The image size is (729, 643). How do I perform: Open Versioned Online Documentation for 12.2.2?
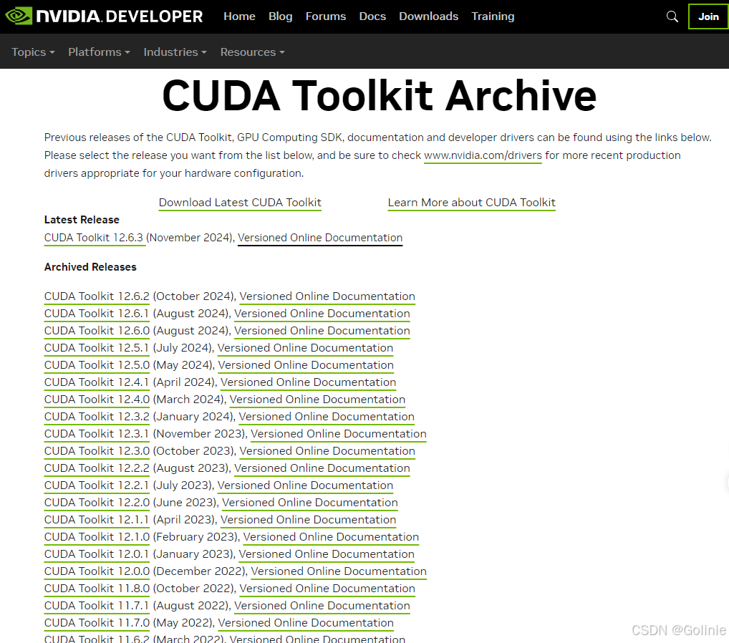(x=322, y=468)
